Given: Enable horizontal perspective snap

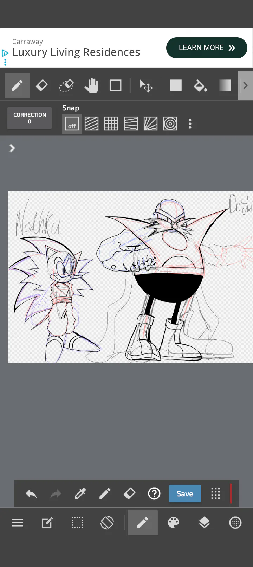Looking at the screenshot, I should (x=131, y=124).
